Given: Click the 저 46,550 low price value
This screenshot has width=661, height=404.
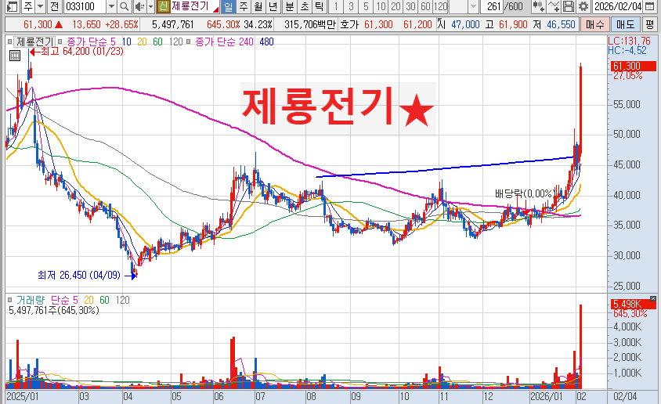Looking at the screenshot, I should [x=554, y=24].
